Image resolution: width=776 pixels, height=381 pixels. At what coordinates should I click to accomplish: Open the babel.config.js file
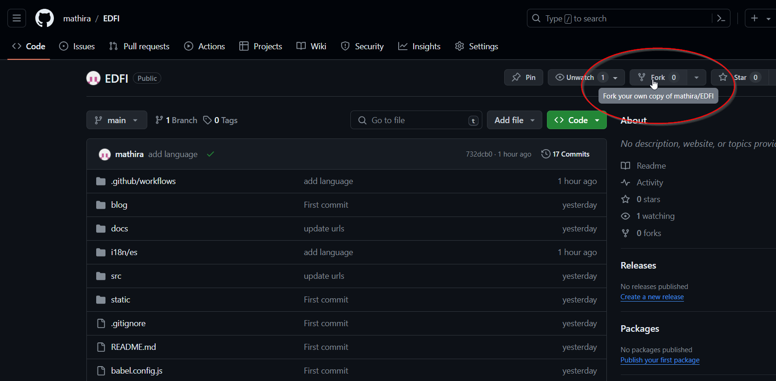137,371
